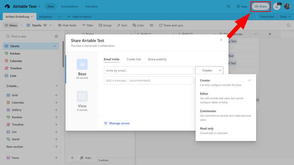Screen dimensions: 294x165
Task: Focus the Invite by email field
Action: [148, 70]
